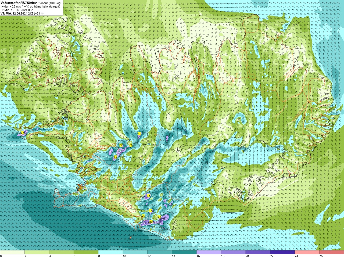Pick the light lavender 16–18 m/s legend swatch
The height and width of the screenshot is (258, 344).
(x=209, y=252)
